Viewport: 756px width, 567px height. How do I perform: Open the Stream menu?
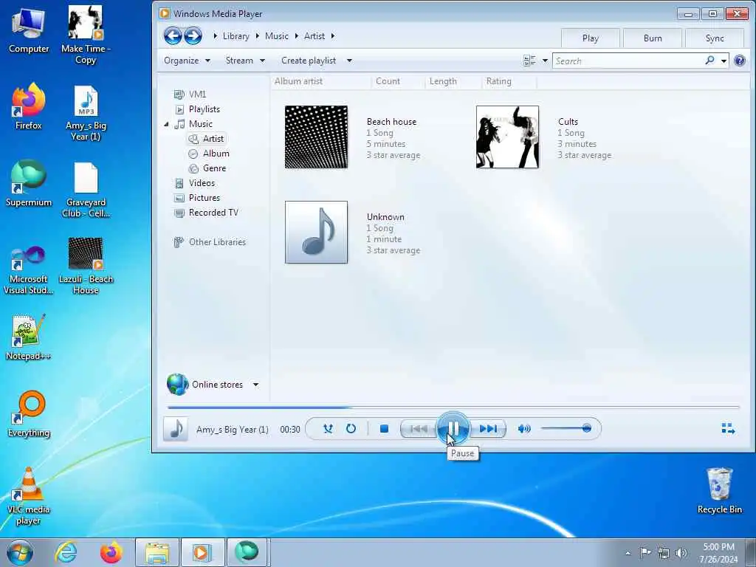click(245, 61)
